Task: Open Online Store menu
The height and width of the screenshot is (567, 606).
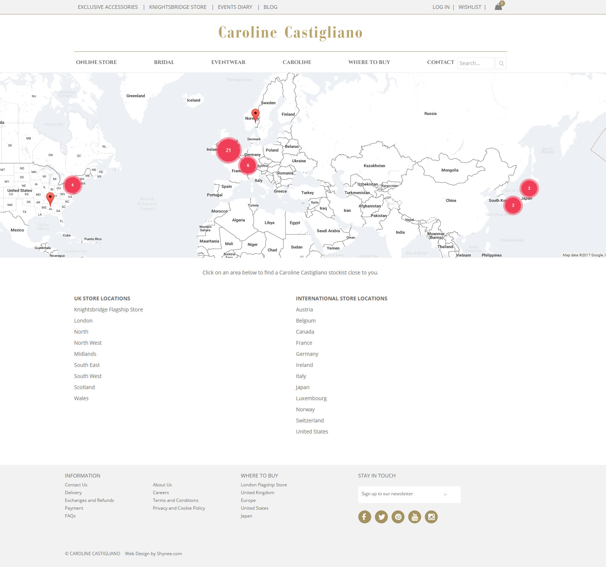Action: point(97,62)
